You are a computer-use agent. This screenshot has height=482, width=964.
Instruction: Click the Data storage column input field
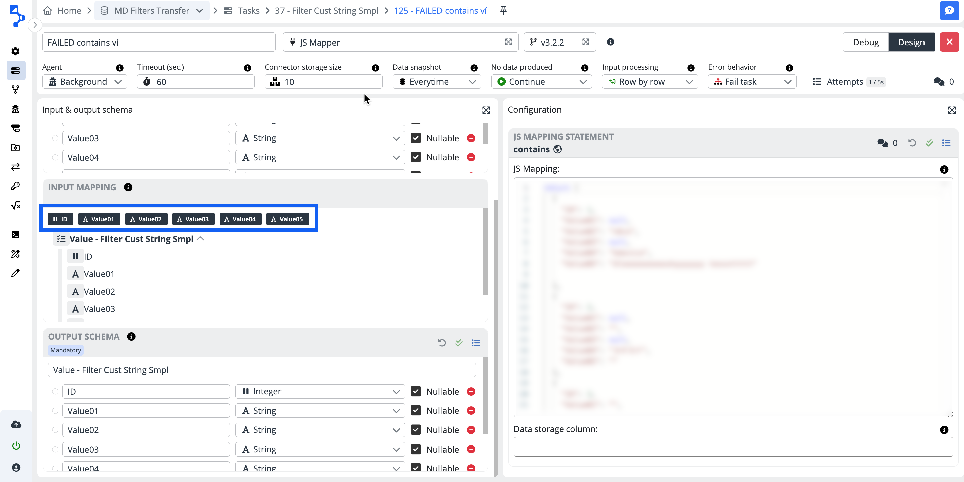(733, 447)
